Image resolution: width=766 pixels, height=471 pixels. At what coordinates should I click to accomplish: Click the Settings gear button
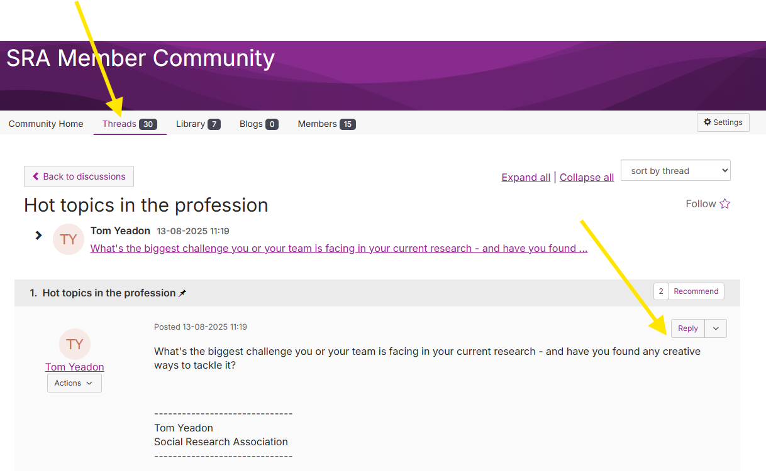pyautogui.click(x=723, y=122)
